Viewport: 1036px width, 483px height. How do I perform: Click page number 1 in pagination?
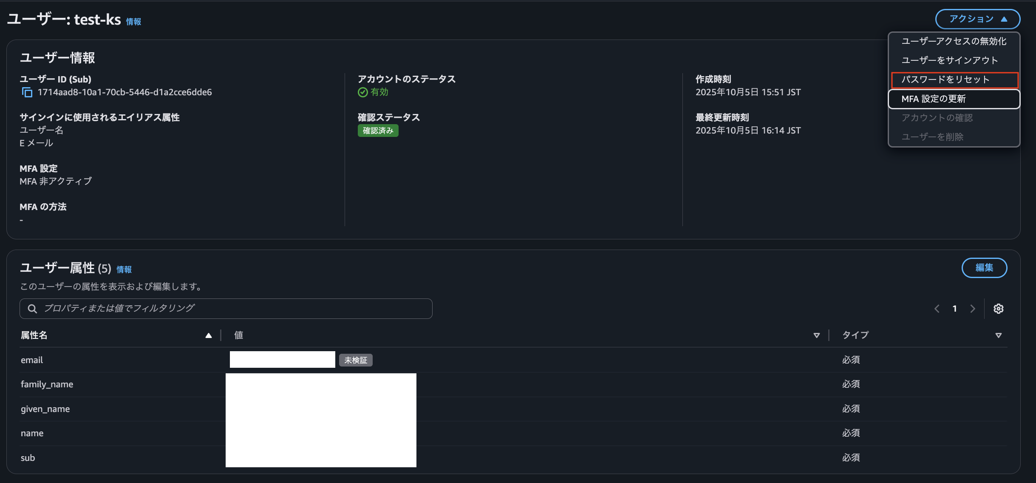[954, 309]
